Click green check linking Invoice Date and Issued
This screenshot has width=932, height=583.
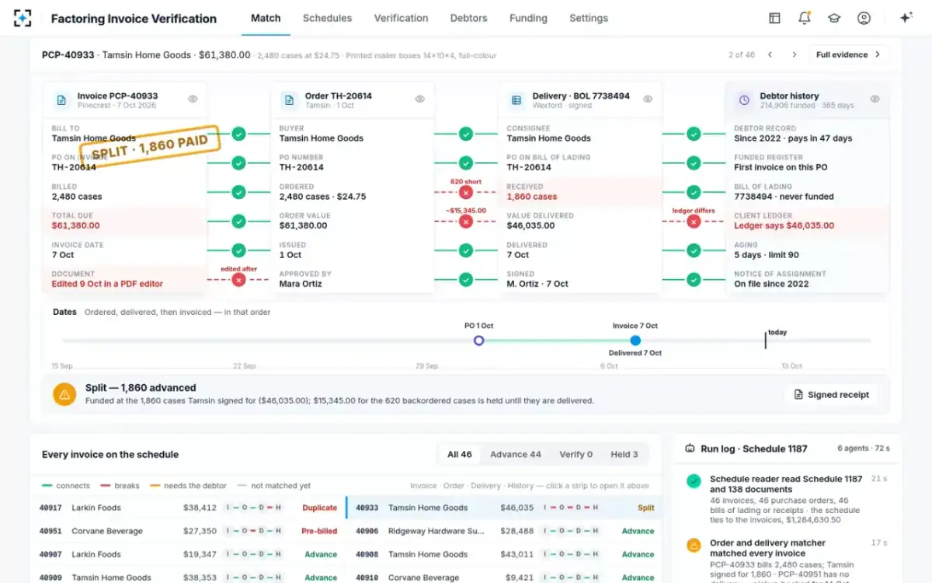(238, 250)
